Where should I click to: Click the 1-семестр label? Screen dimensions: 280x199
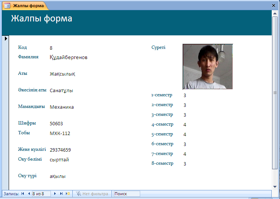162,95
